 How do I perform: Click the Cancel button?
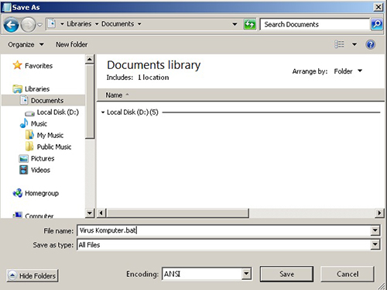[x=348, y=274]
